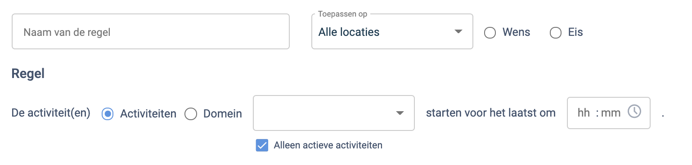Click the Activiteiten label text

(x=148, y=114)
